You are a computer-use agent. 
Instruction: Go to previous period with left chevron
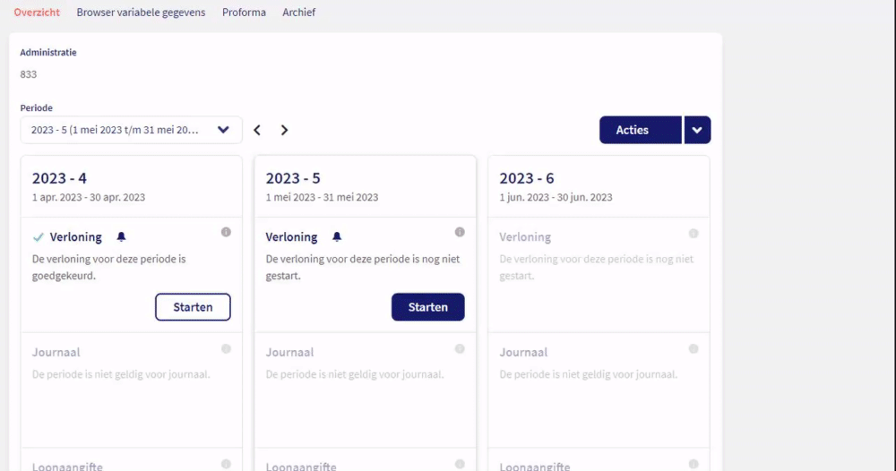pos(257,130)
